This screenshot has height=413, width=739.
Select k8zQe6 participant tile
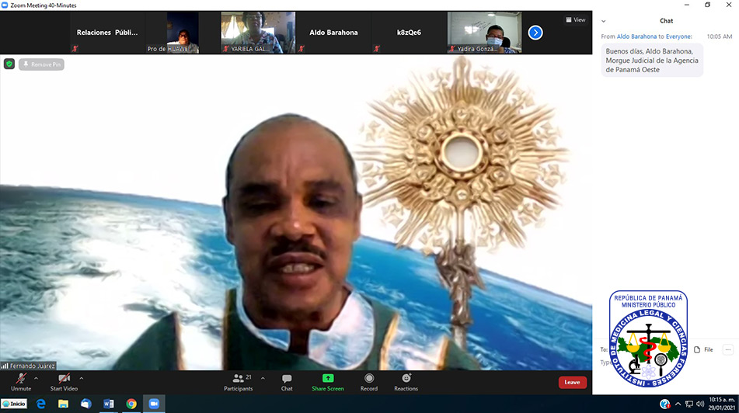tap(409, 33)
